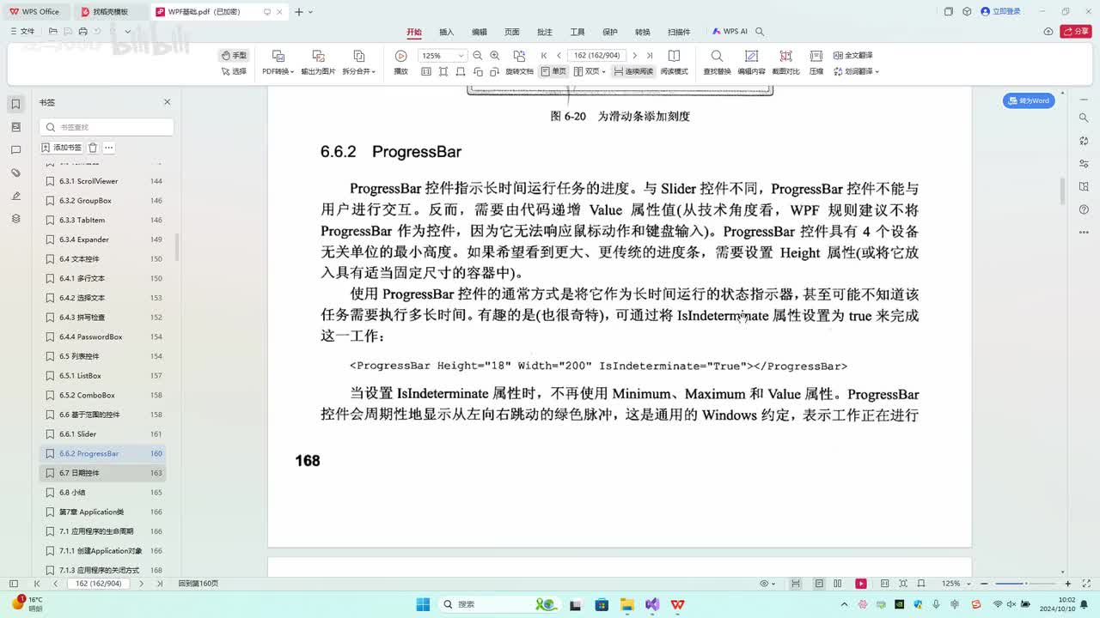Click status bar zoom in plus
This screenshot has width=1100, height=618.
pos(1067,584)
